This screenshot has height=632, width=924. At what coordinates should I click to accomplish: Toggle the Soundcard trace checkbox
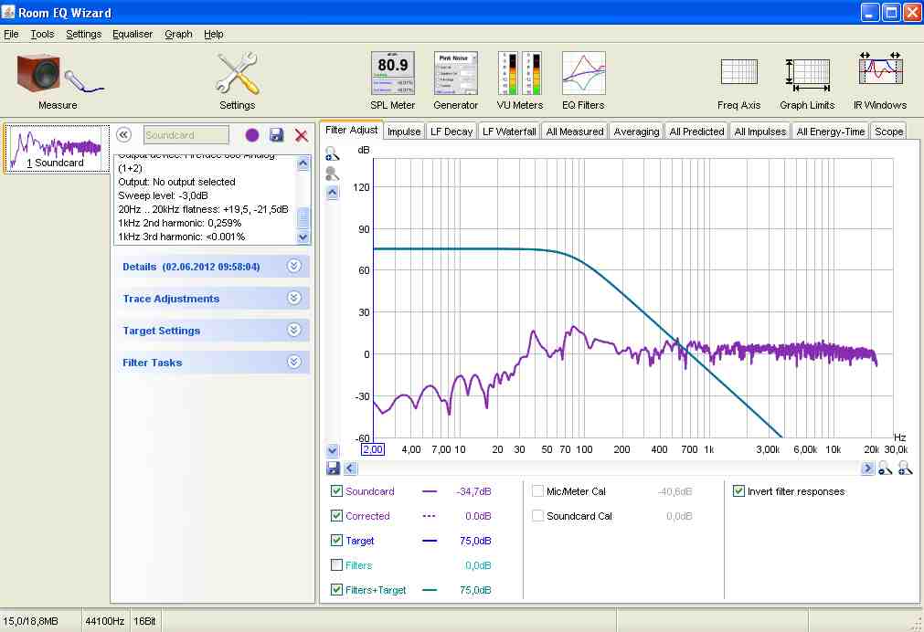336,491
